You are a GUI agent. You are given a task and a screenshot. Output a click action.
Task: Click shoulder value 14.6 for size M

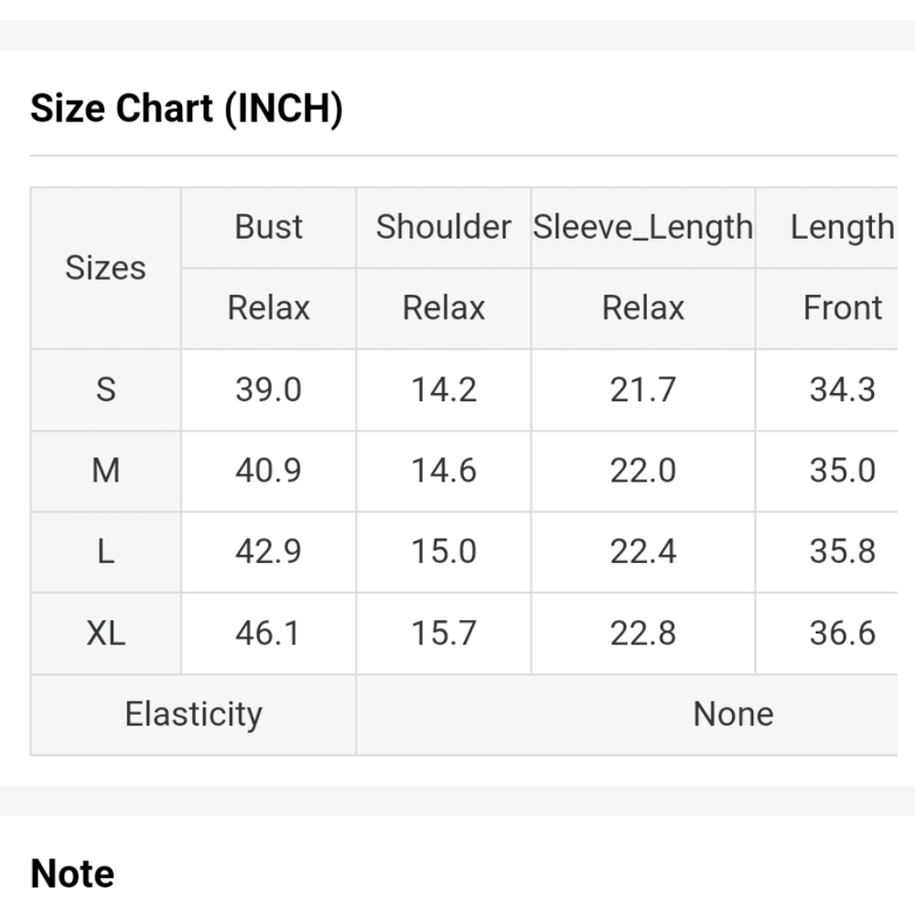pos(444,471)
